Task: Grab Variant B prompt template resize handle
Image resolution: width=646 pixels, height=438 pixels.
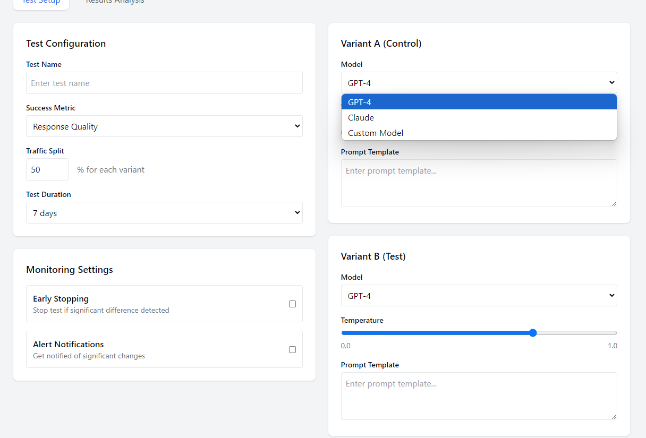Action: point(614,416)
